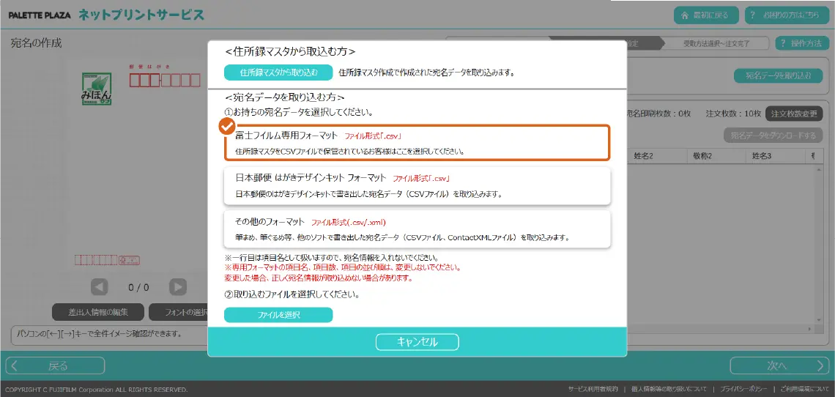Select 日本郵便 はがきデザインキット フォーマット option
This screenshot has width=835, height=397.
point(417,185)
